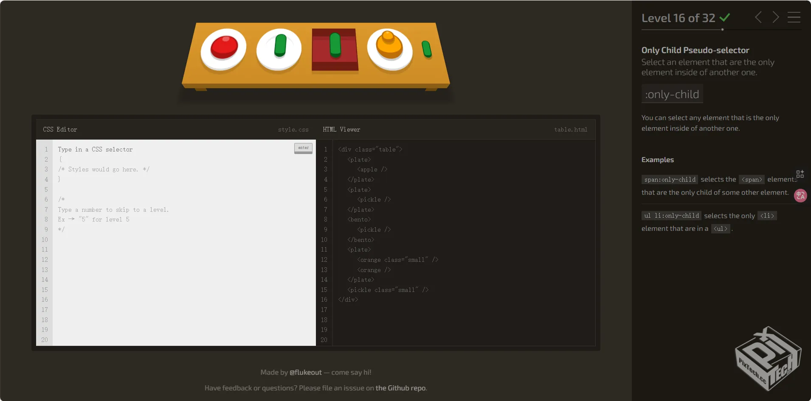Viewport: 811px width, 401px height.
Task: Click the <pickle class="small" /> markup line
Action: [x=388, y=290]
